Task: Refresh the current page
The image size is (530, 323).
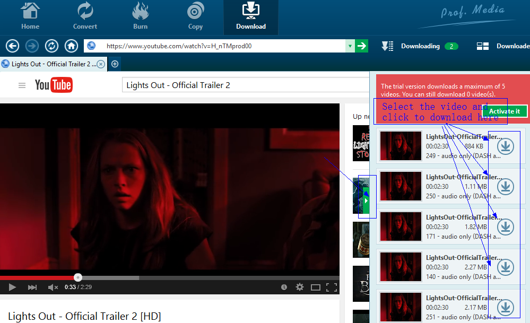Action: 51,46
